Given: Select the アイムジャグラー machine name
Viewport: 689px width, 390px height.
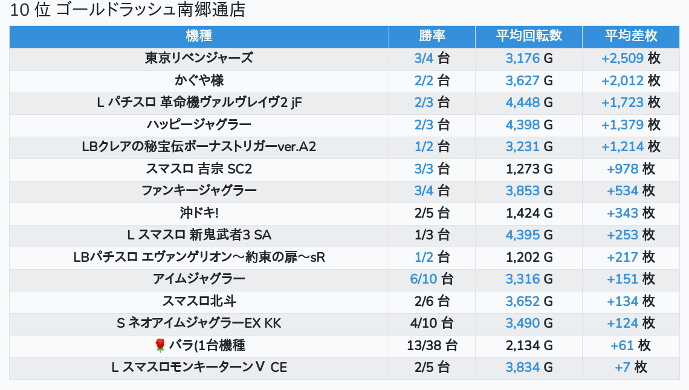Looking at the screenshot, I should (x=199, y=279).
